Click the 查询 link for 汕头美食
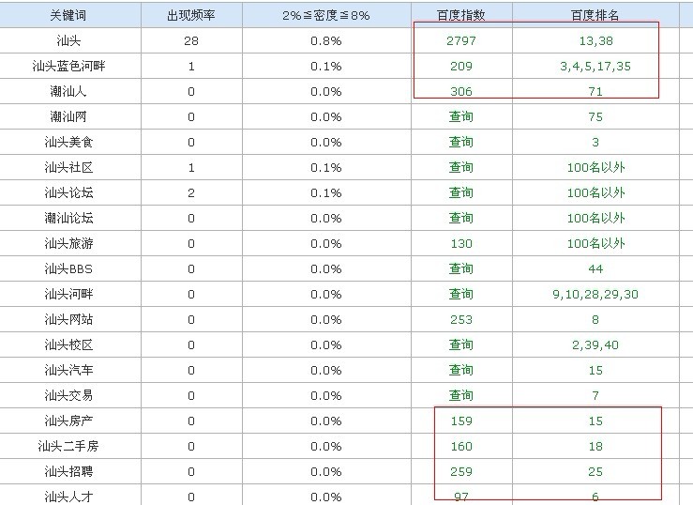Image resolution: width=693 pixels, height=505 pixels. tap(461, 142)
